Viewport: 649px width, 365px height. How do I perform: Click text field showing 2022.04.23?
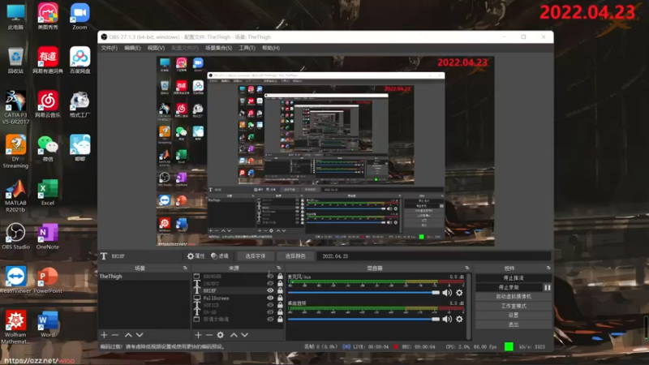click(433, 256)
